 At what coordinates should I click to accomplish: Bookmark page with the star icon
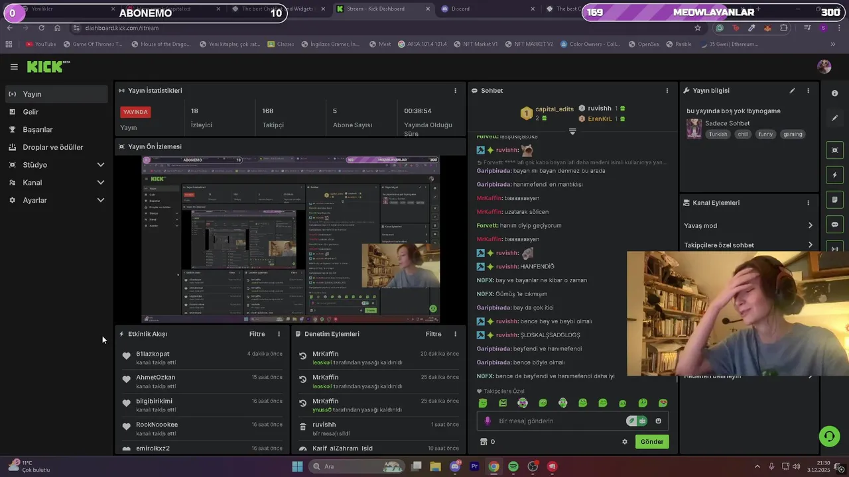(x=697, y=28)
